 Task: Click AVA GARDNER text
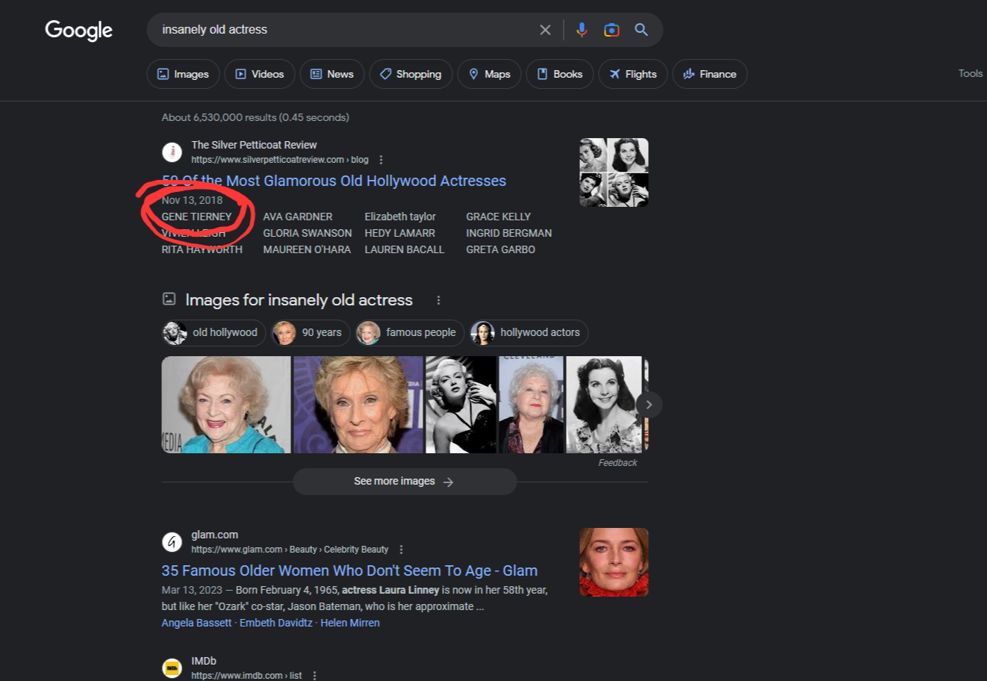coord(298,217)
